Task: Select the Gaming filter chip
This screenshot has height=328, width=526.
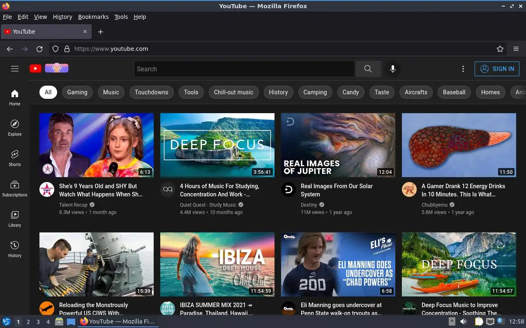Action: pyautogui.click(x=77, y=92)
